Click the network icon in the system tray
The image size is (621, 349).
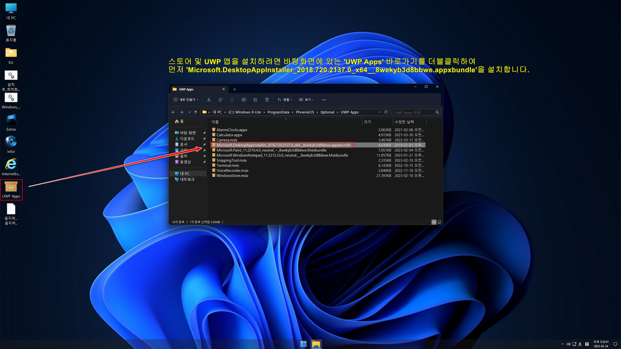[574, 344]
